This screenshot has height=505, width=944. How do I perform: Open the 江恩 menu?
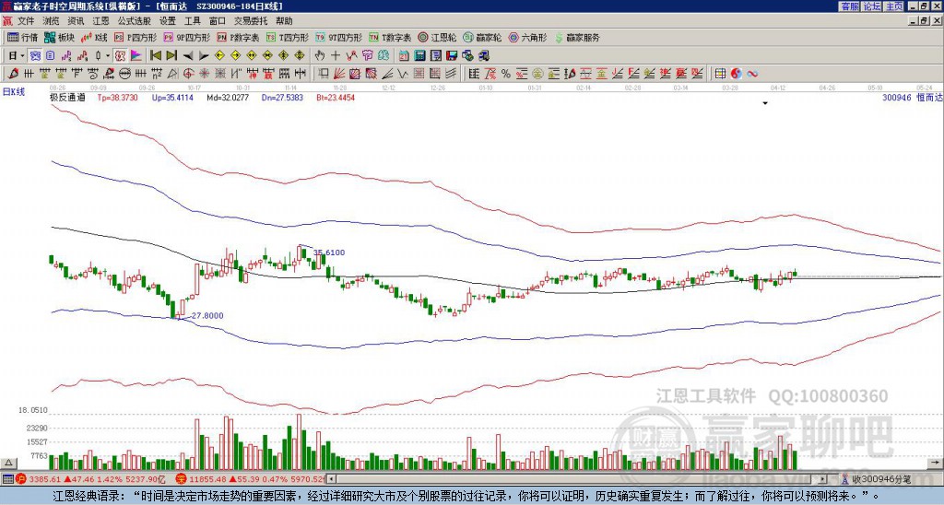click(x=101, y=21)
